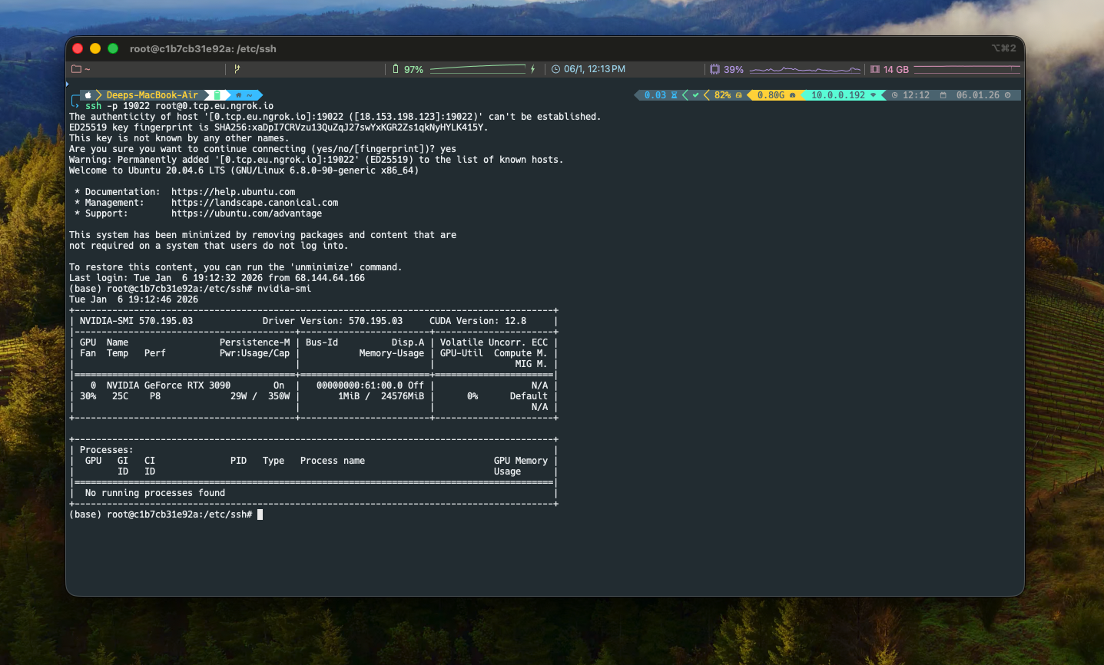Viewport: 1104px width, 665px height.
Task: Click the download icon beside 0.80G
Action: point(793,94)
